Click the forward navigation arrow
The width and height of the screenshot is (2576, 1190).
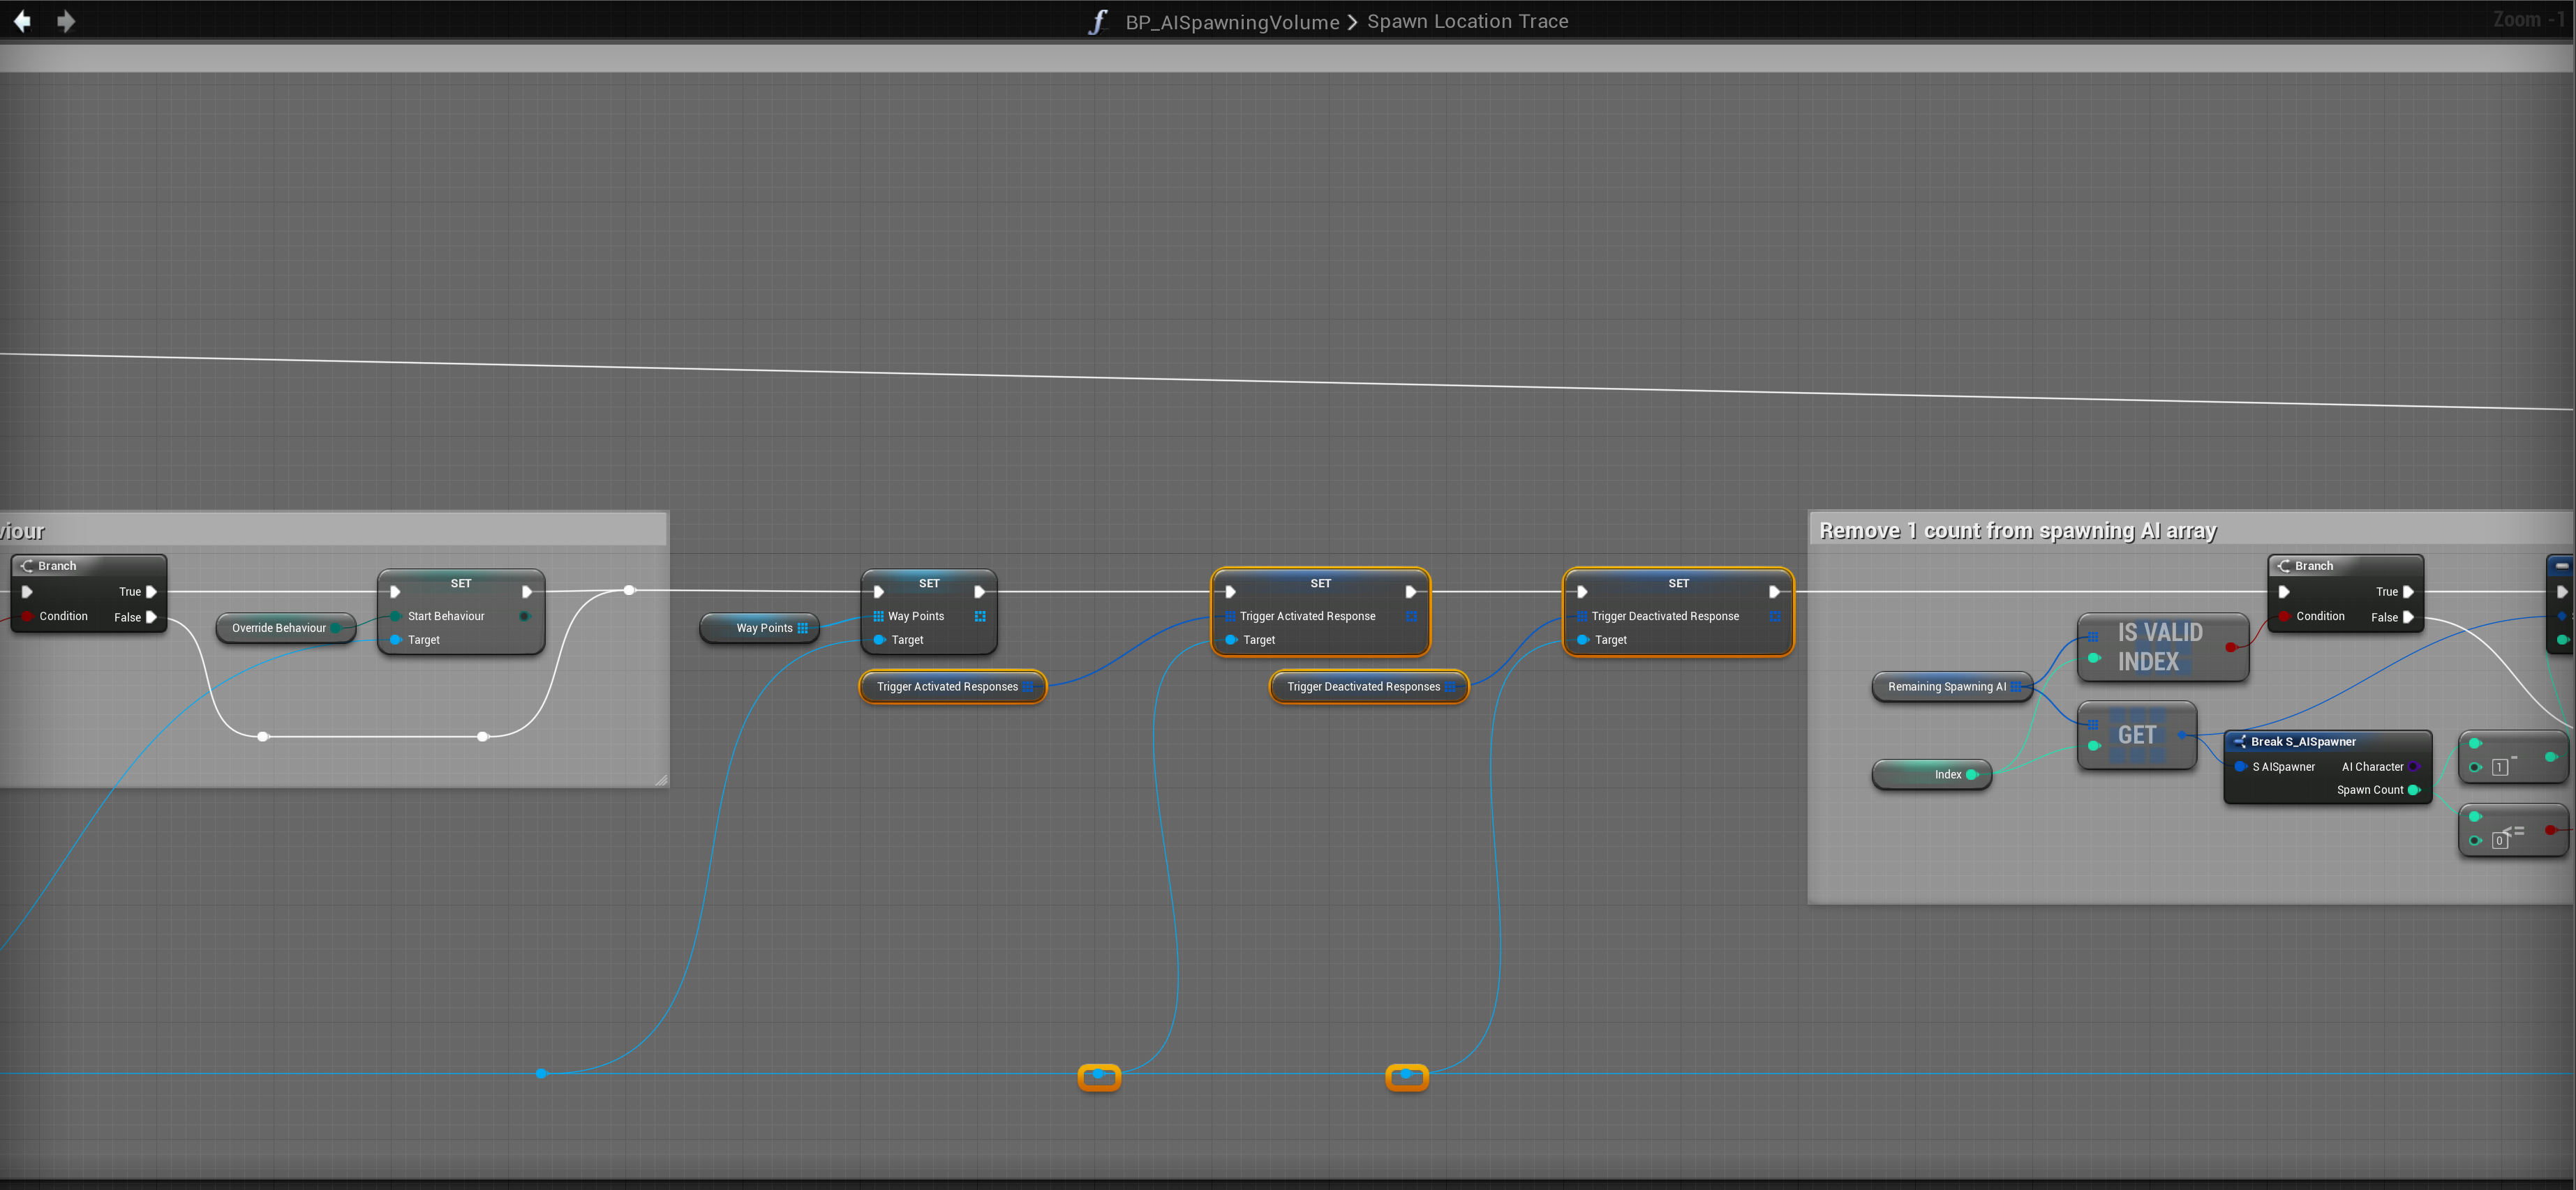(x=66, y=21)
